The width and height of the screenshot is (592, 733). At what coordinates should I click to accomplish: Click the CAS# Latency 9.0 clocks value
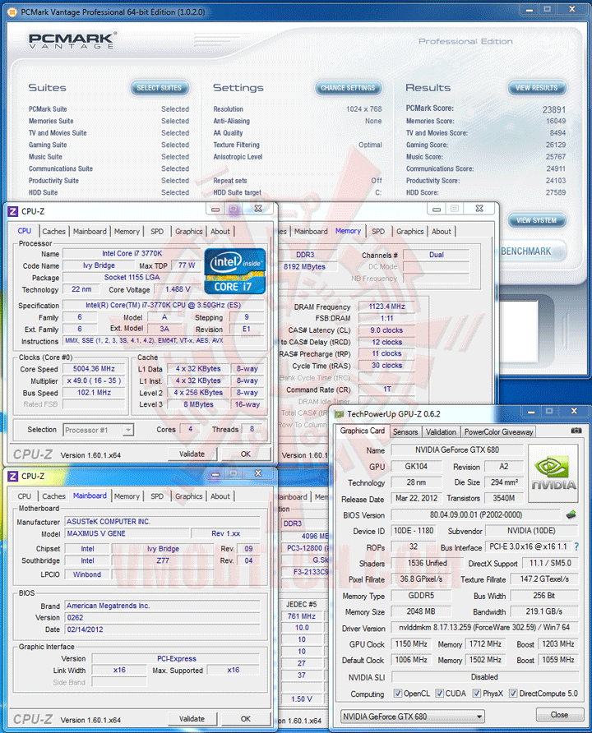click(x=386, y=330)
